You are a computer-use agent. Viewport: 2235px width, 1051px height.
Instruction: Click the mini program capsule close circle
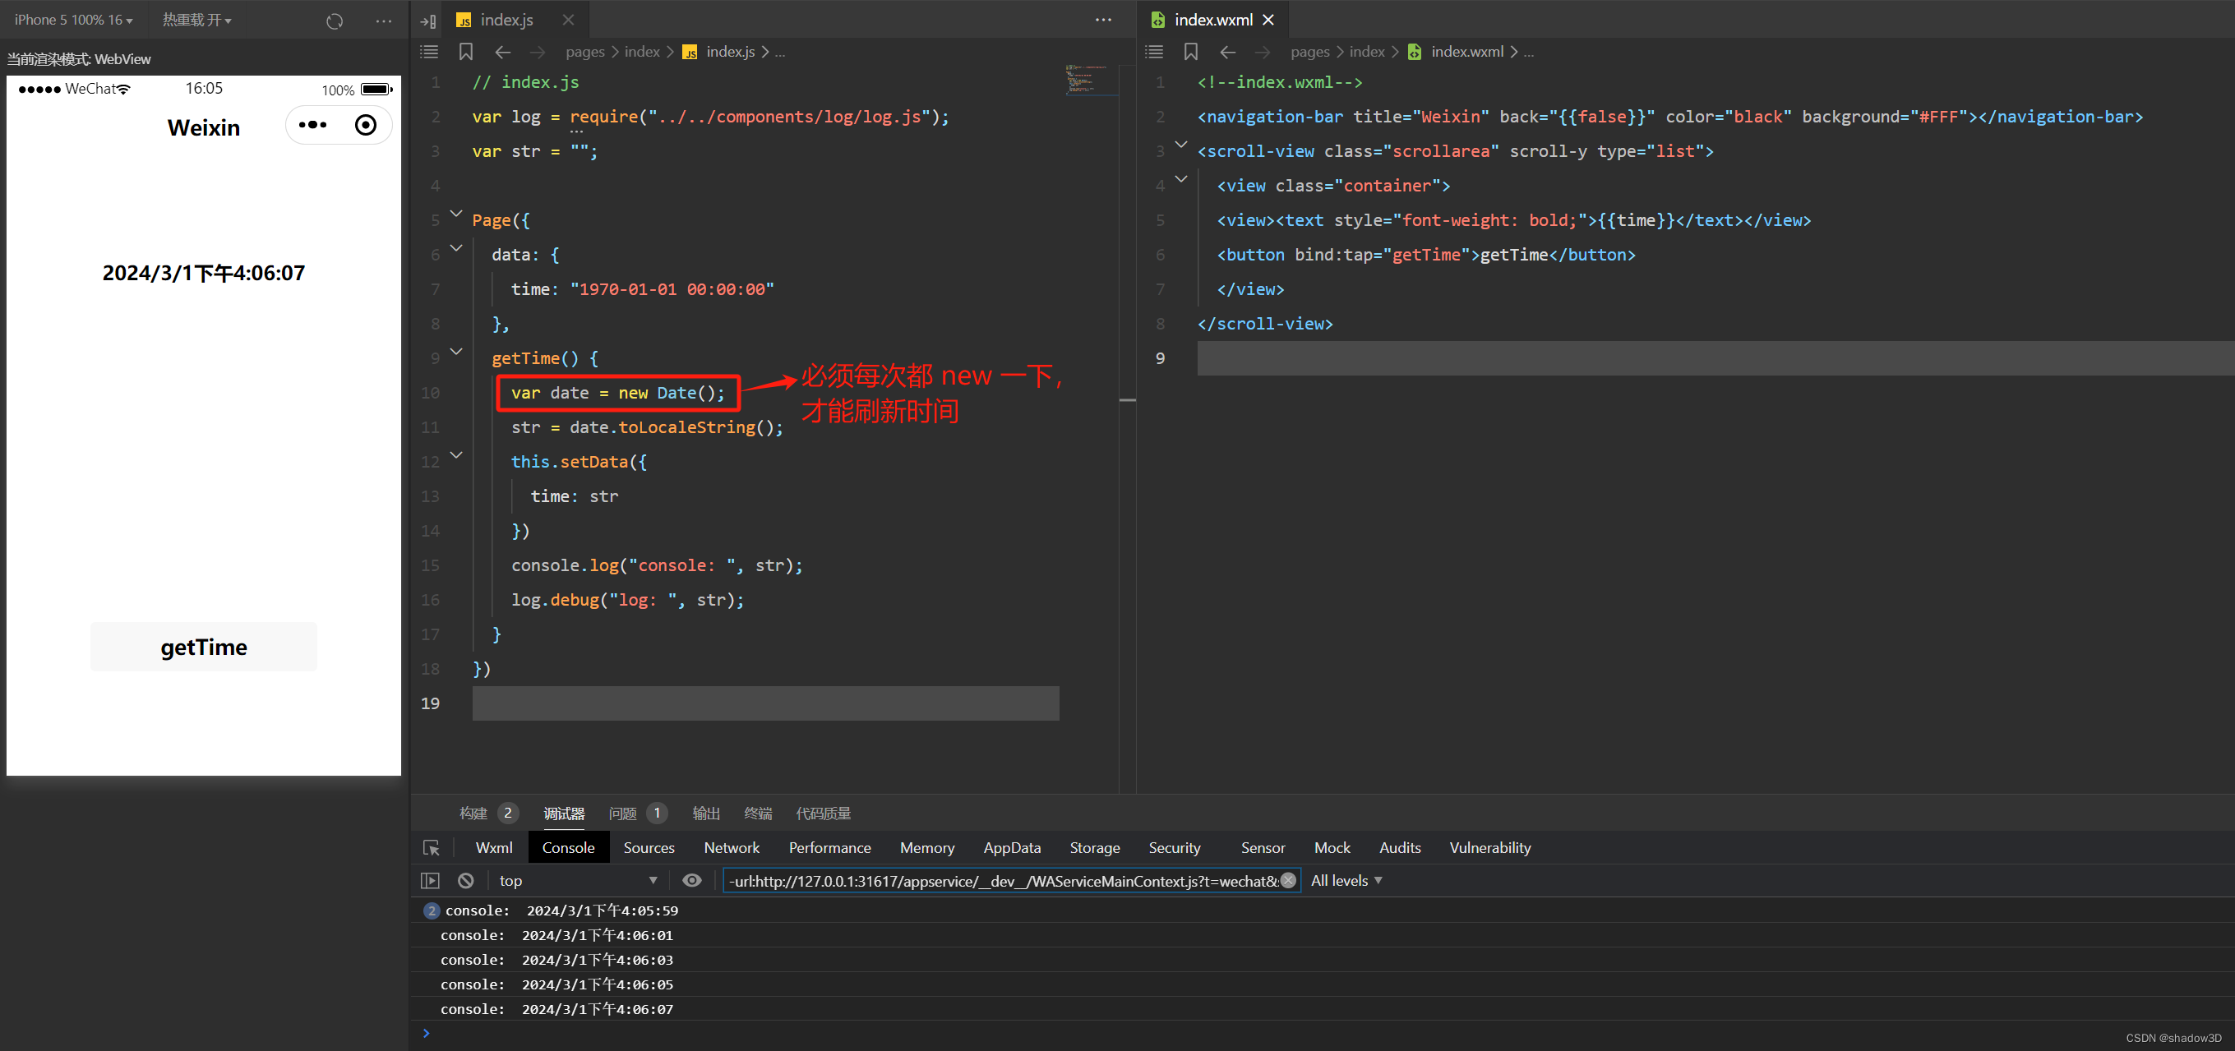(366, 125)
